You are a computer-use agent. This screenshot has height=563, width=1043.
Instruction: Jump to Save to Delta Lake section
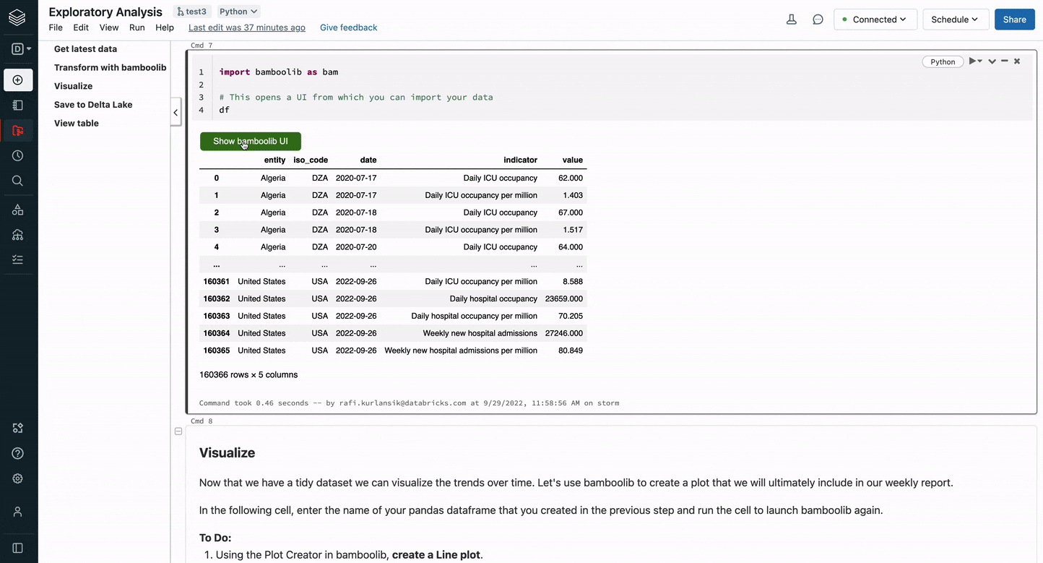[x=93, y=105]
